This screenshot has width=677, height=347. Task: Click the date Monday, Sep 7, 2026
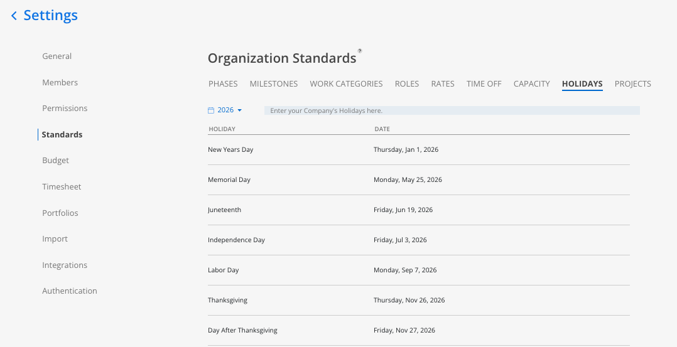tap(405, 270)
